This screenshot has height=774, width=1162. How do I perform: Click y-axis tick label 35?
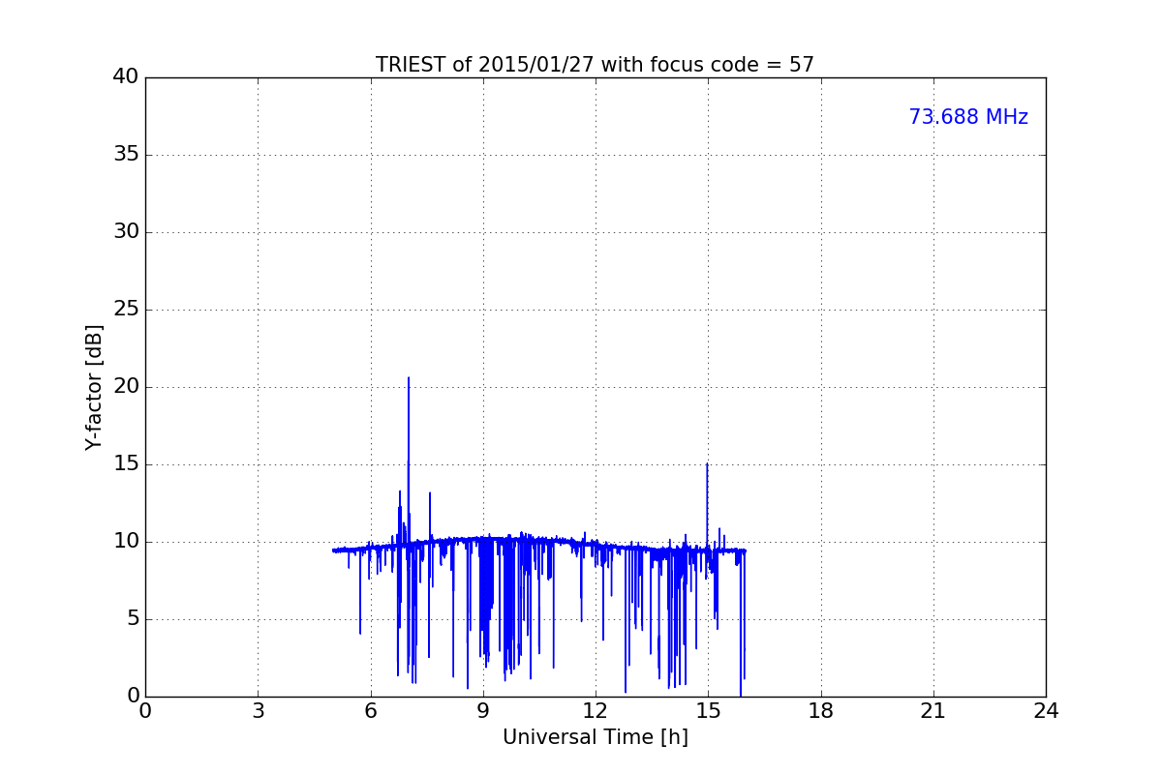point(126,155)
